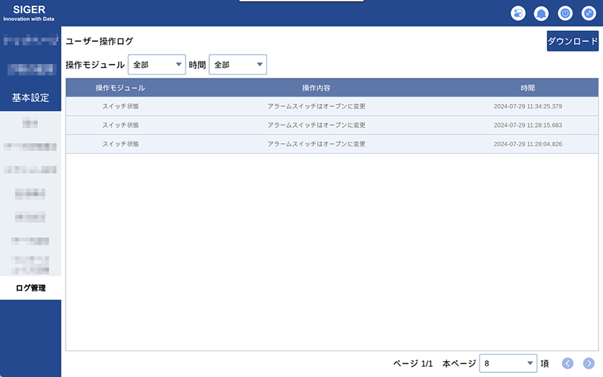The image size is (603, 377).
Task: Go to previous page arrow
Action: point(567,363)
